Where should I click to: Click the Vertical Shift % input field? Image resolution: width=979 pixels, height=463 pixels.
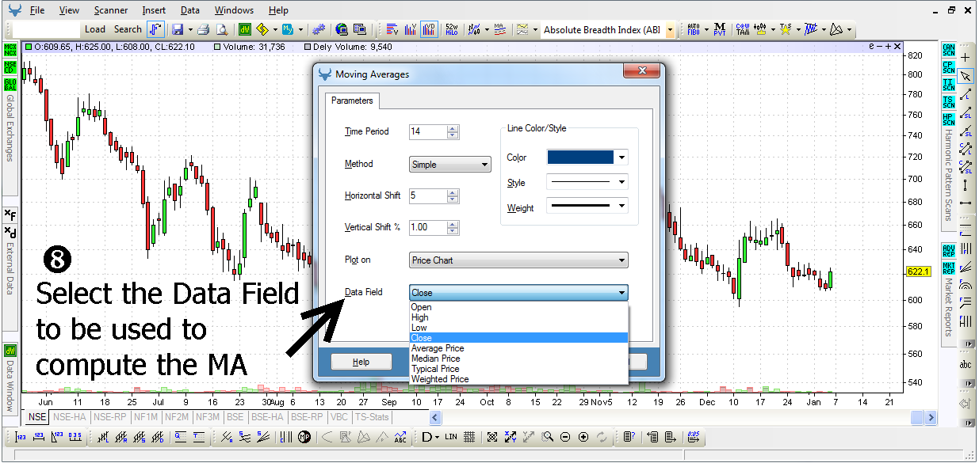(428, 227)
